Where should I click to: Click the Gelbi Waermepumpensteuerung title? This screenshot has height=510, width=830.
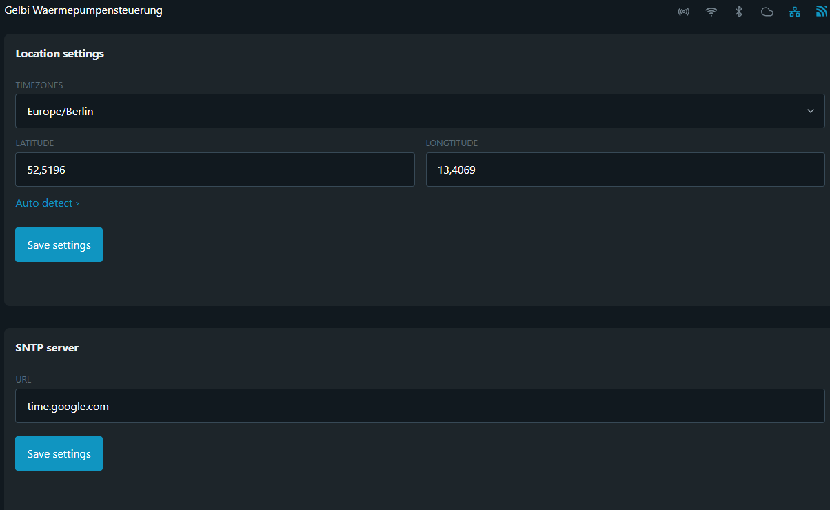click(x=83, y=10)
